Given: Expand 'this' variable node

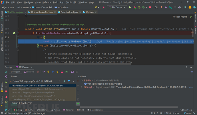Looking at the screenshot, I should (82, 81).
